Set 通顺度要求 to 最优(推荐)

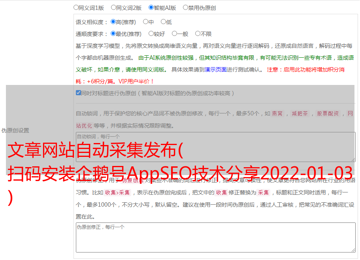(x=113, y=34)
